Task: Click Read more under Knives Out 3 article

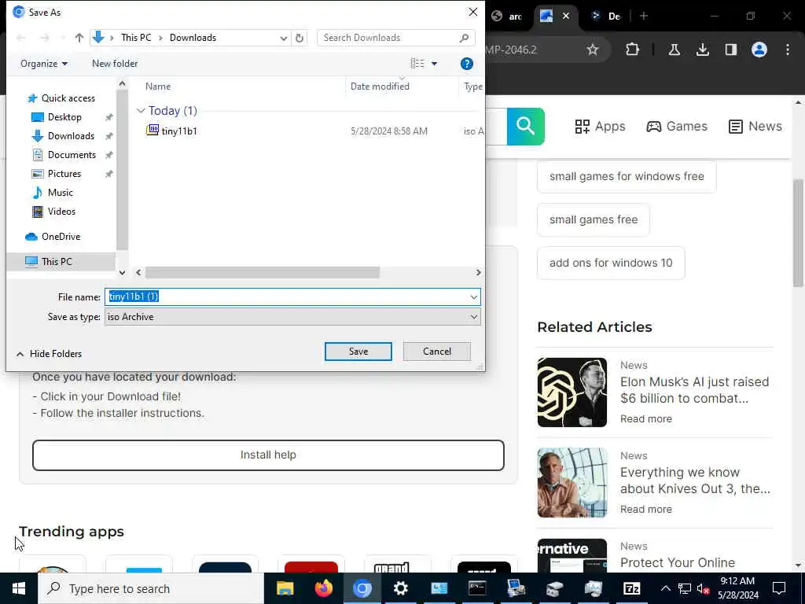Action: (x=646, y=509)
